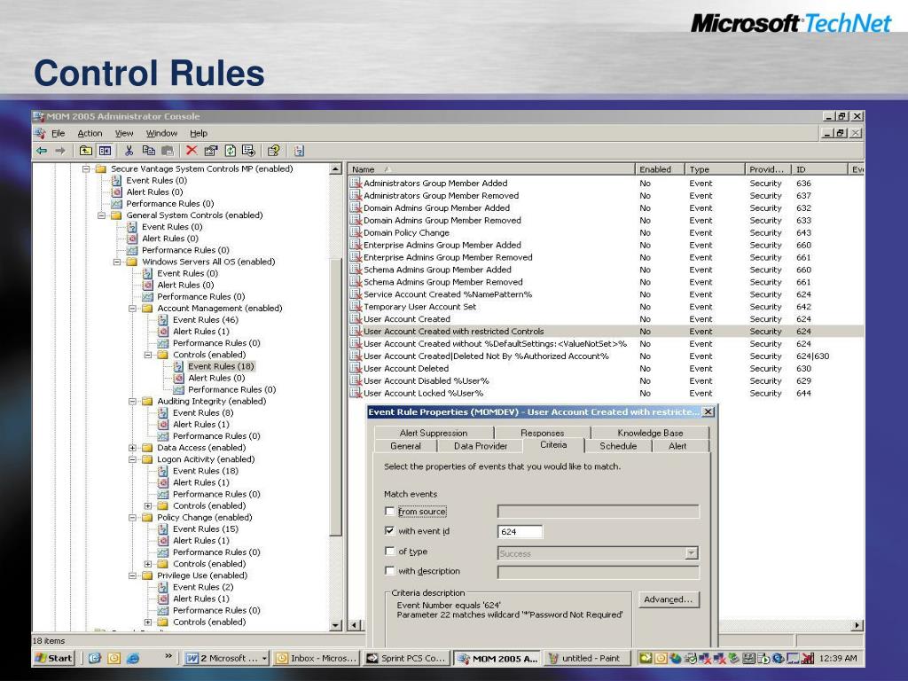Click the Event Rules (2) icon under Privilege Use
The width and height of the screenshot is (908, 681).
click(163, 587)
